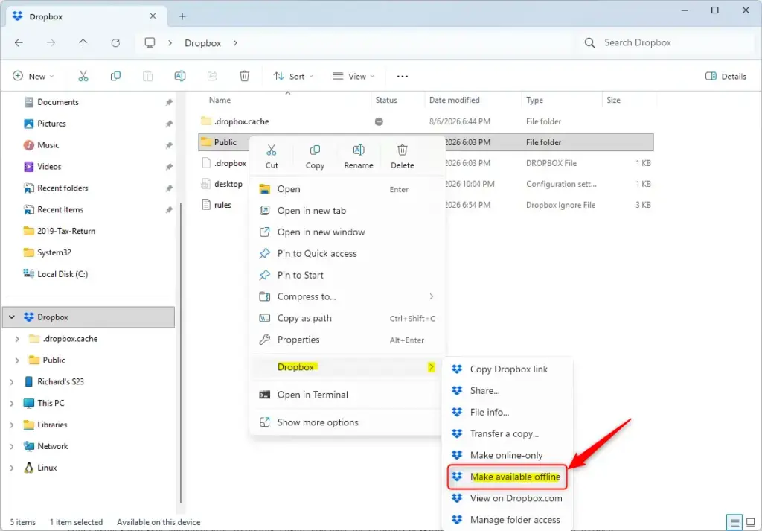This screenshot has width=762, height=531.
Task: Click the Rename icon in toolbar
Action: click(x=180, y=77)
